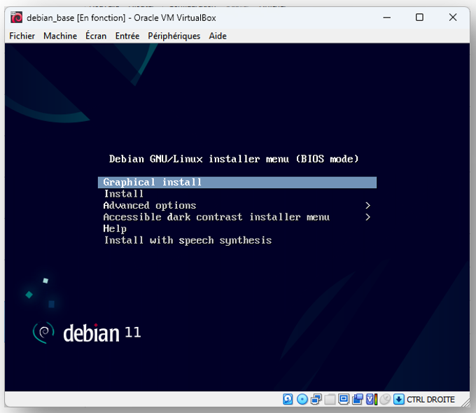Click the display settings status icon
476x413 pixels.
pos(344,399)
